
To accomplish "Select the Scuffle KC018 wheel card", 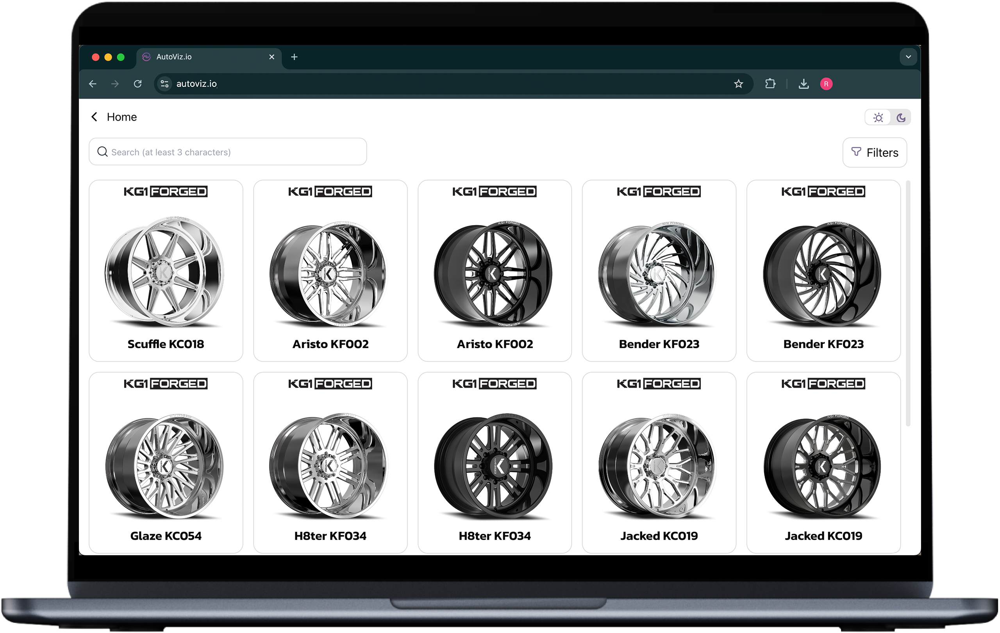I will (165, 270).
